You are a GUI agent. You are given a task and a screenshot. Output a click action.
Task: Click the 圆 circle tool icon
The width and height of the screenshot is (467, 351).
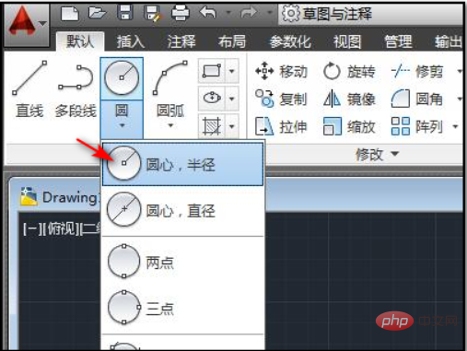click(x=122, y=78)
